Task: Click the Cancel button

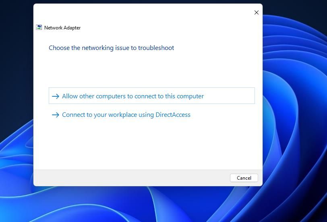Action: pyautogui.click(x=244, y=178)
